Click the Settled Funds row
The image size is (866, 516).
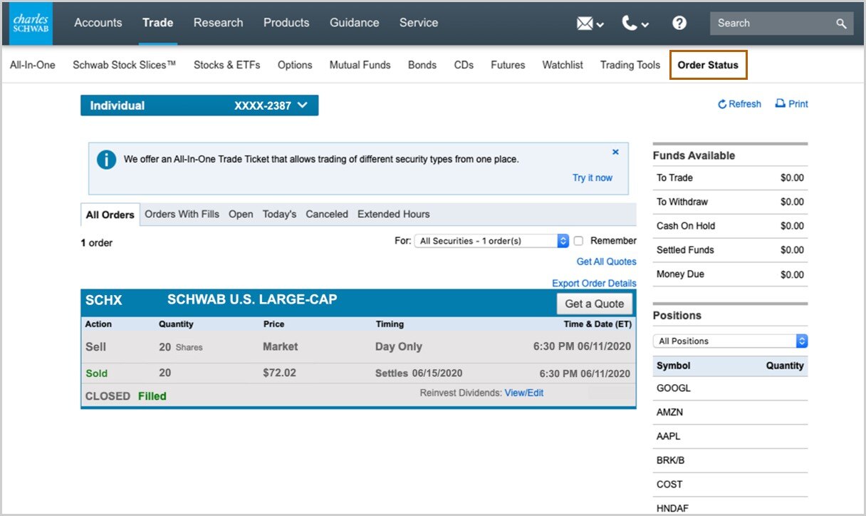(730, 250)
